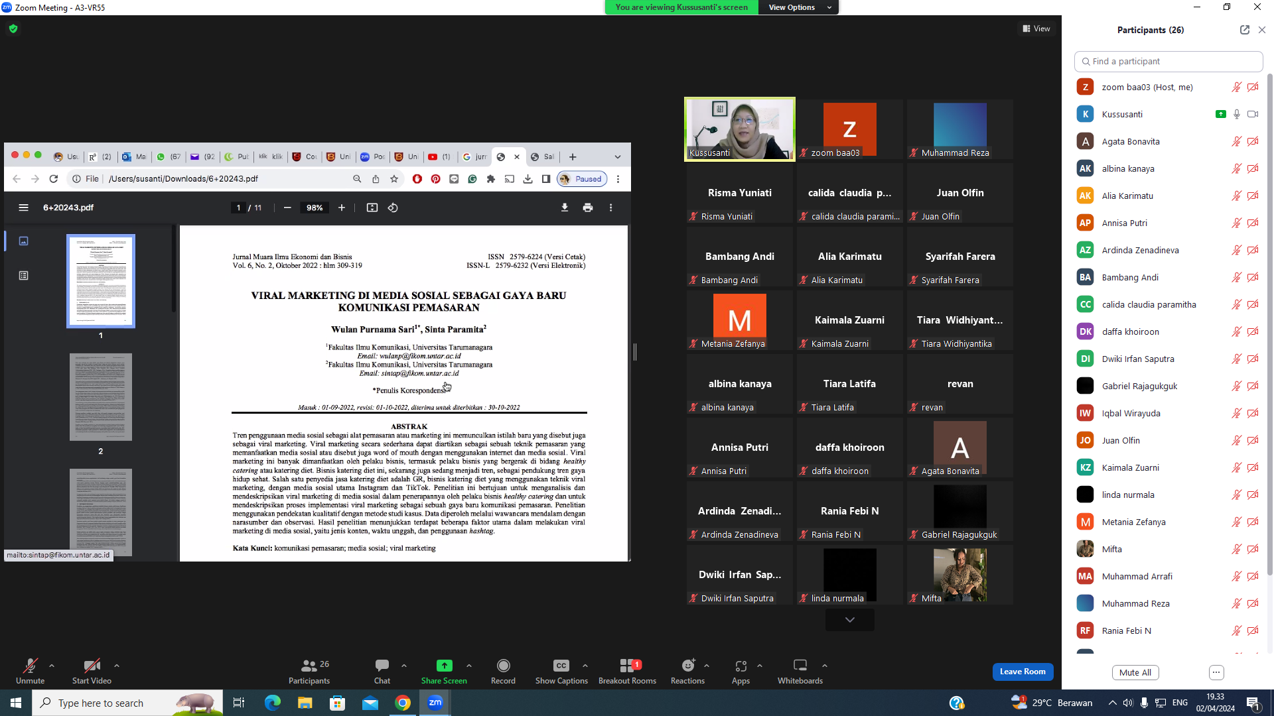Expand video options arrow beside Start Video

(117, 666)
